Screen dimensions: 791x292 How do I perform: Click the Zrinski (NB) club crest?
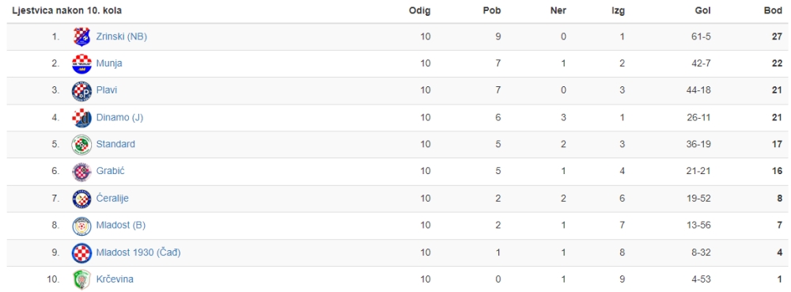(81, 36)
